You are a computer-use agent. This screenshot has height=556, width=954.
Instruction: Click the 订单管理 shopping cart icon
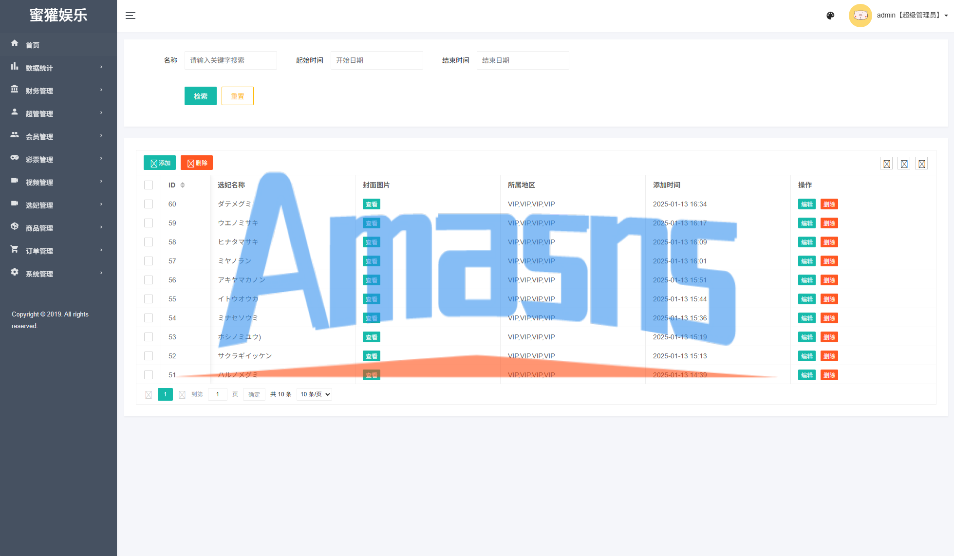(15, 249)
